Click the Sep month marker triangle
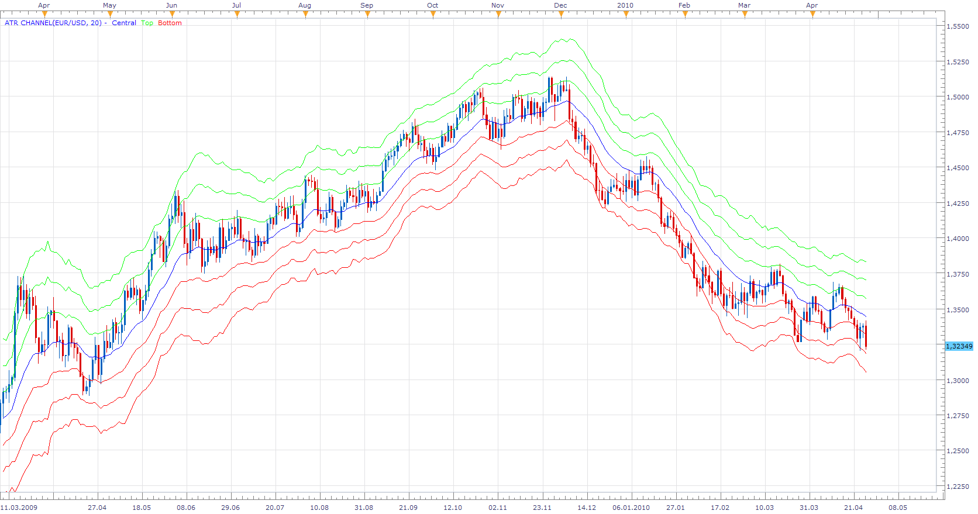978x514 pixels. (367, 14)
